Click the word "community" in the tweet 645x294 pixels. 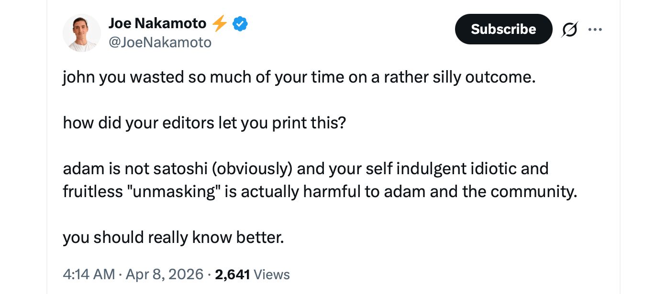(534, 191)
